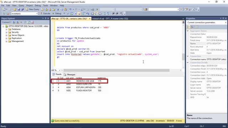Click the Debug button
The width and height of the screenshot is (228, 128).
coord(57,14)
